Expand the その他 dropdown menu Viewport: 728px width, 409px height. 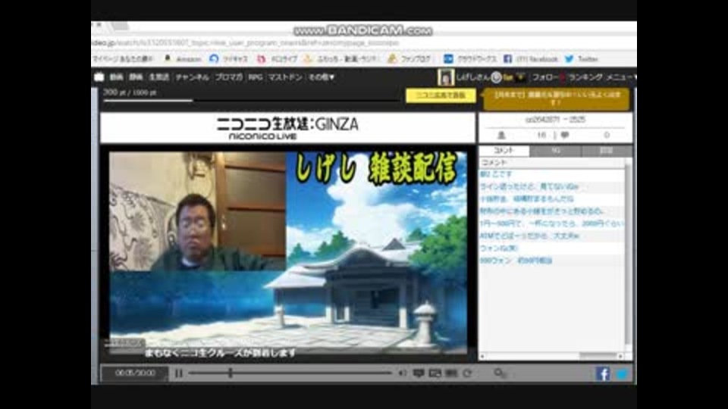coord(322,77)
